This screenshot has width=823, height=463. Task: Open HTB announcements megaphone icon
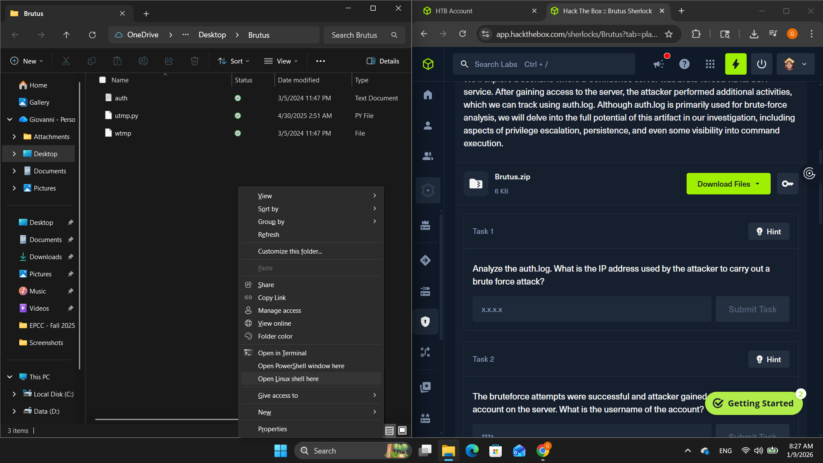point(659,64)
